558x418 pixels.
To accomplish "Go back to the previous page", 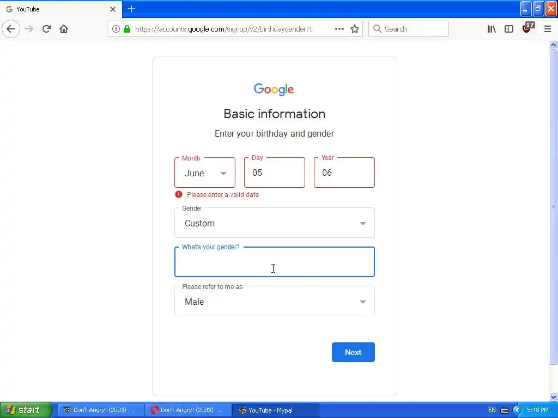I will tap(11, 29).
